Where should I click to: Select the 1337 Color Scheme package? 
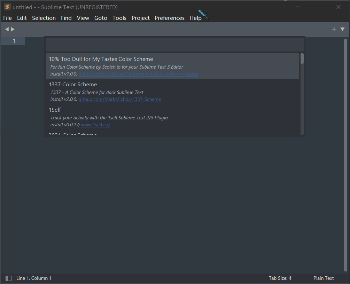tap(172, 92)
